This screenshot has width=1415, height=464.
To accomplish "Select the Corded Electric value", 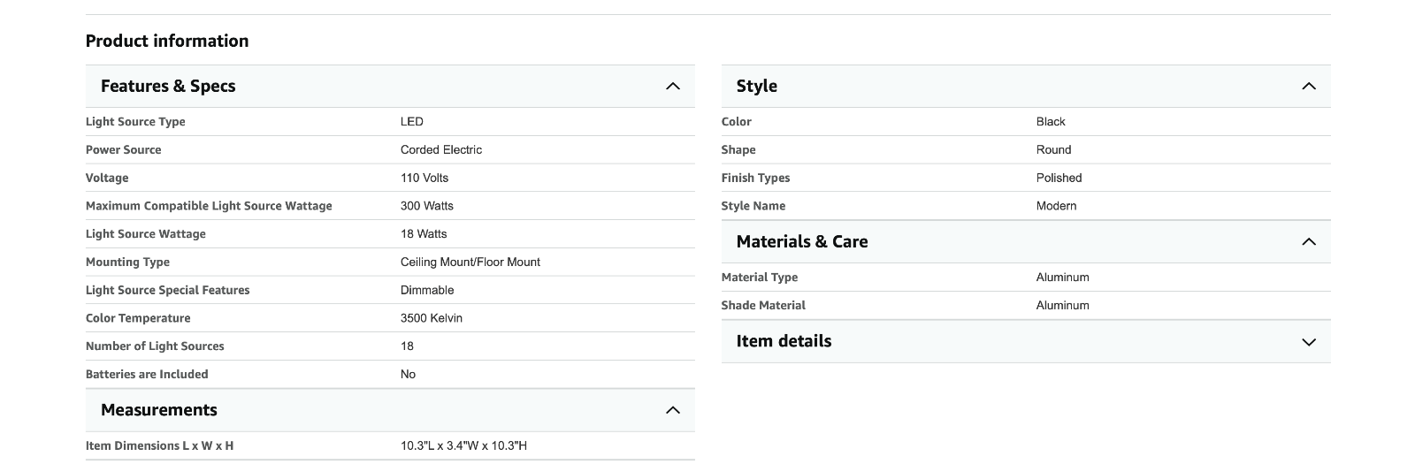I will 440,150.
